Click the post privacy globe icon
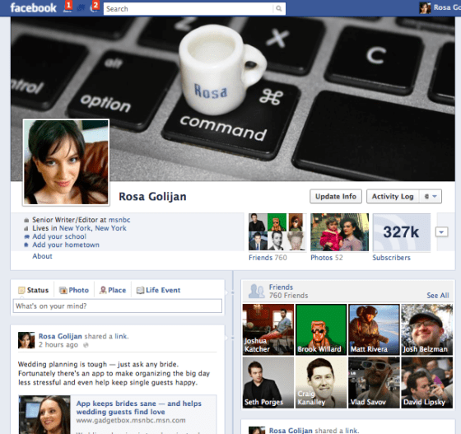This screenshot has width=461, height=434. point(86,345)
